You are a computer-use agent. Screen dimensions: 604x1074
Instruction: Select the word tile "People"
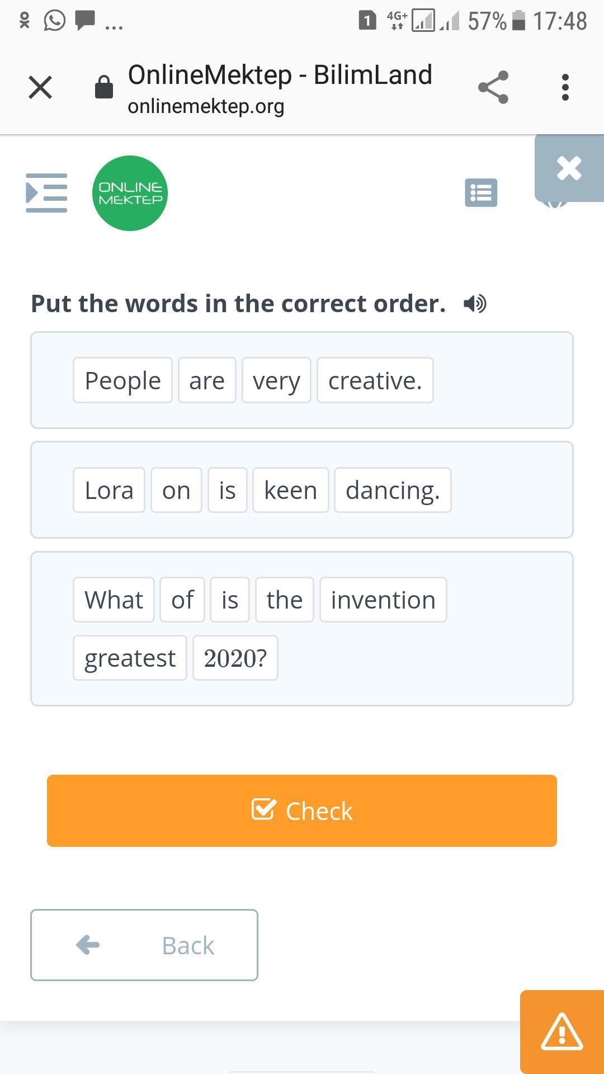click(x=122, y=380)
